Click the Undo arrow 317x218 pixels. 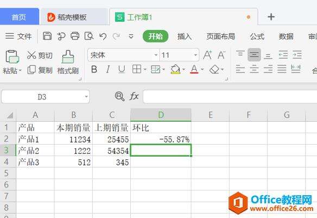tap(103, 36)
